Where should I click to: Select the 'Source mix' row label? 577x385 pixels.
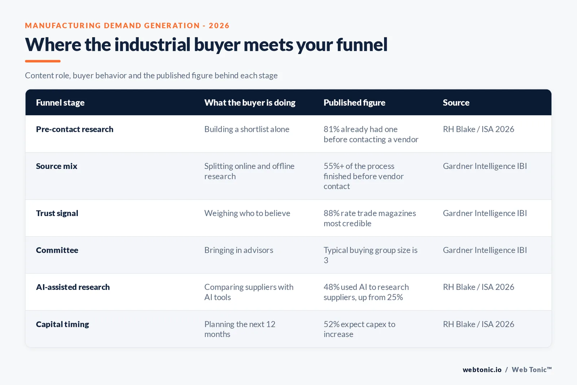pos(57,166)
